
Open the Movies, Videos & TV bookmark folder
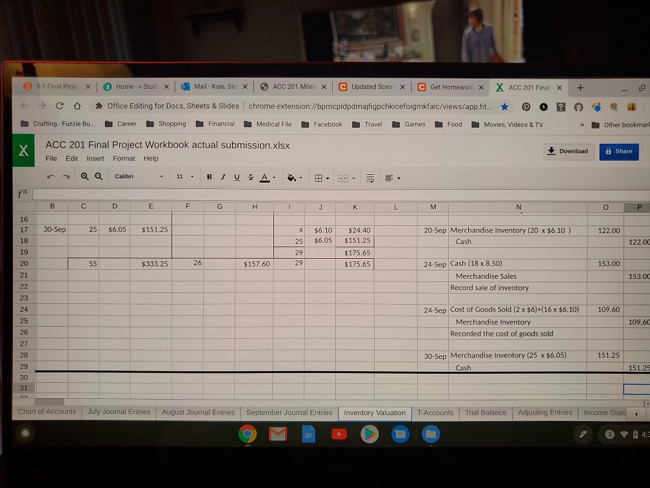point(507,125)
